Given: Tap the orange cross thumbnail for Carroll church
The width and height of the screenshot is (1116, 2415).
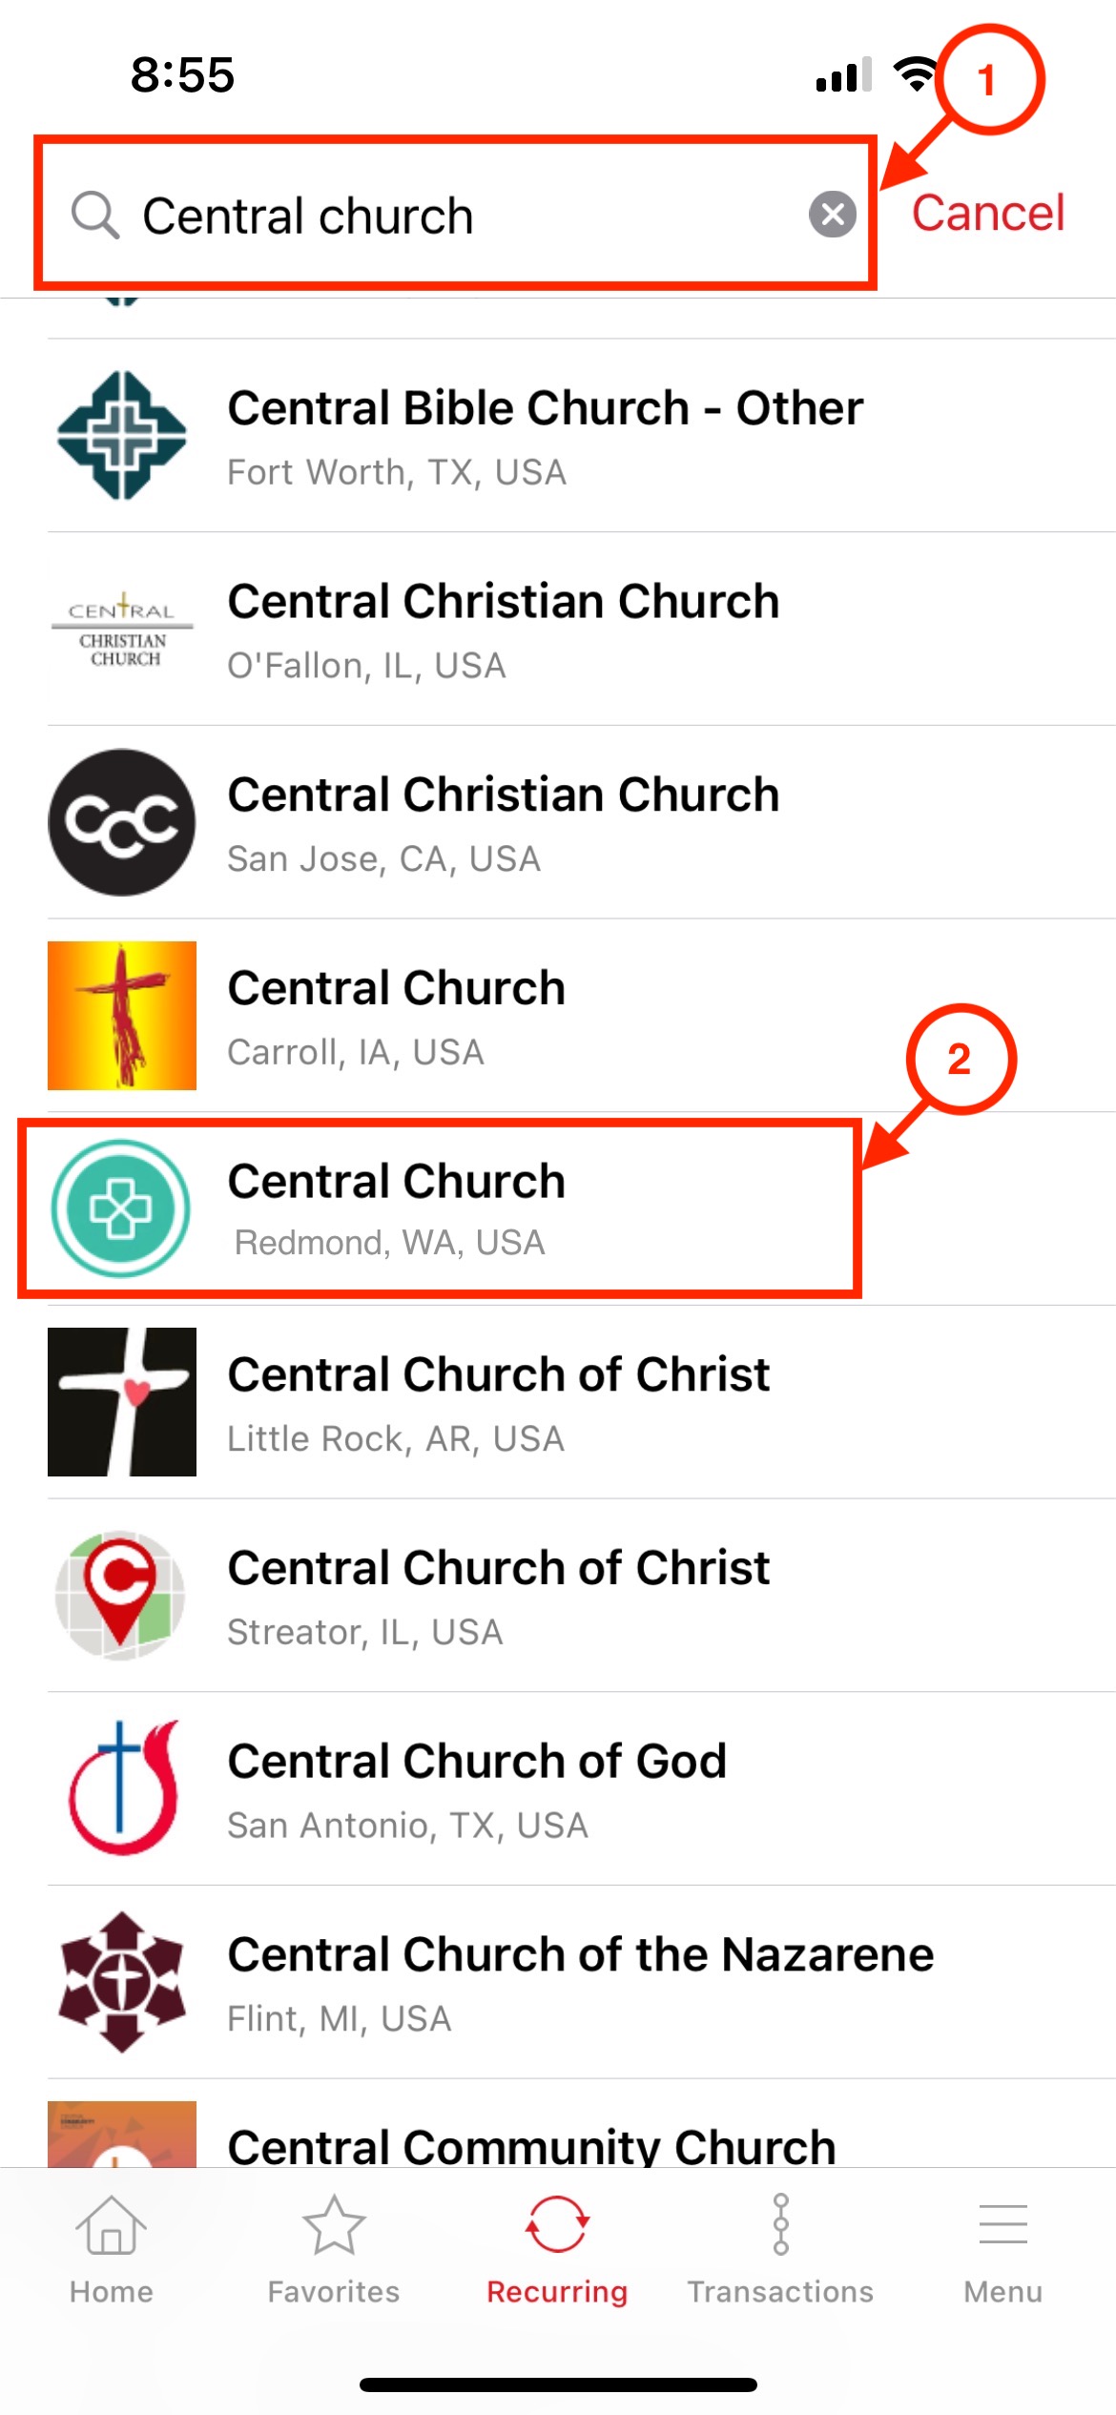Looking at the screenshot, I should tap(122, 1016).
